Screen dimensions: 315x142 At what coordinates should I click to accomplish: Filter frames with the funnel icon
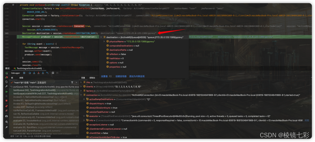(72, 83)
